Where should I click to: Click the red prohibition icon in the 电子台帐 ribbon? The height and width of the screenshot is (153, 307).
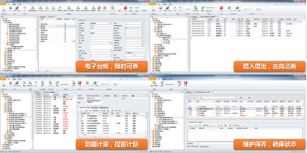[99, 8]
